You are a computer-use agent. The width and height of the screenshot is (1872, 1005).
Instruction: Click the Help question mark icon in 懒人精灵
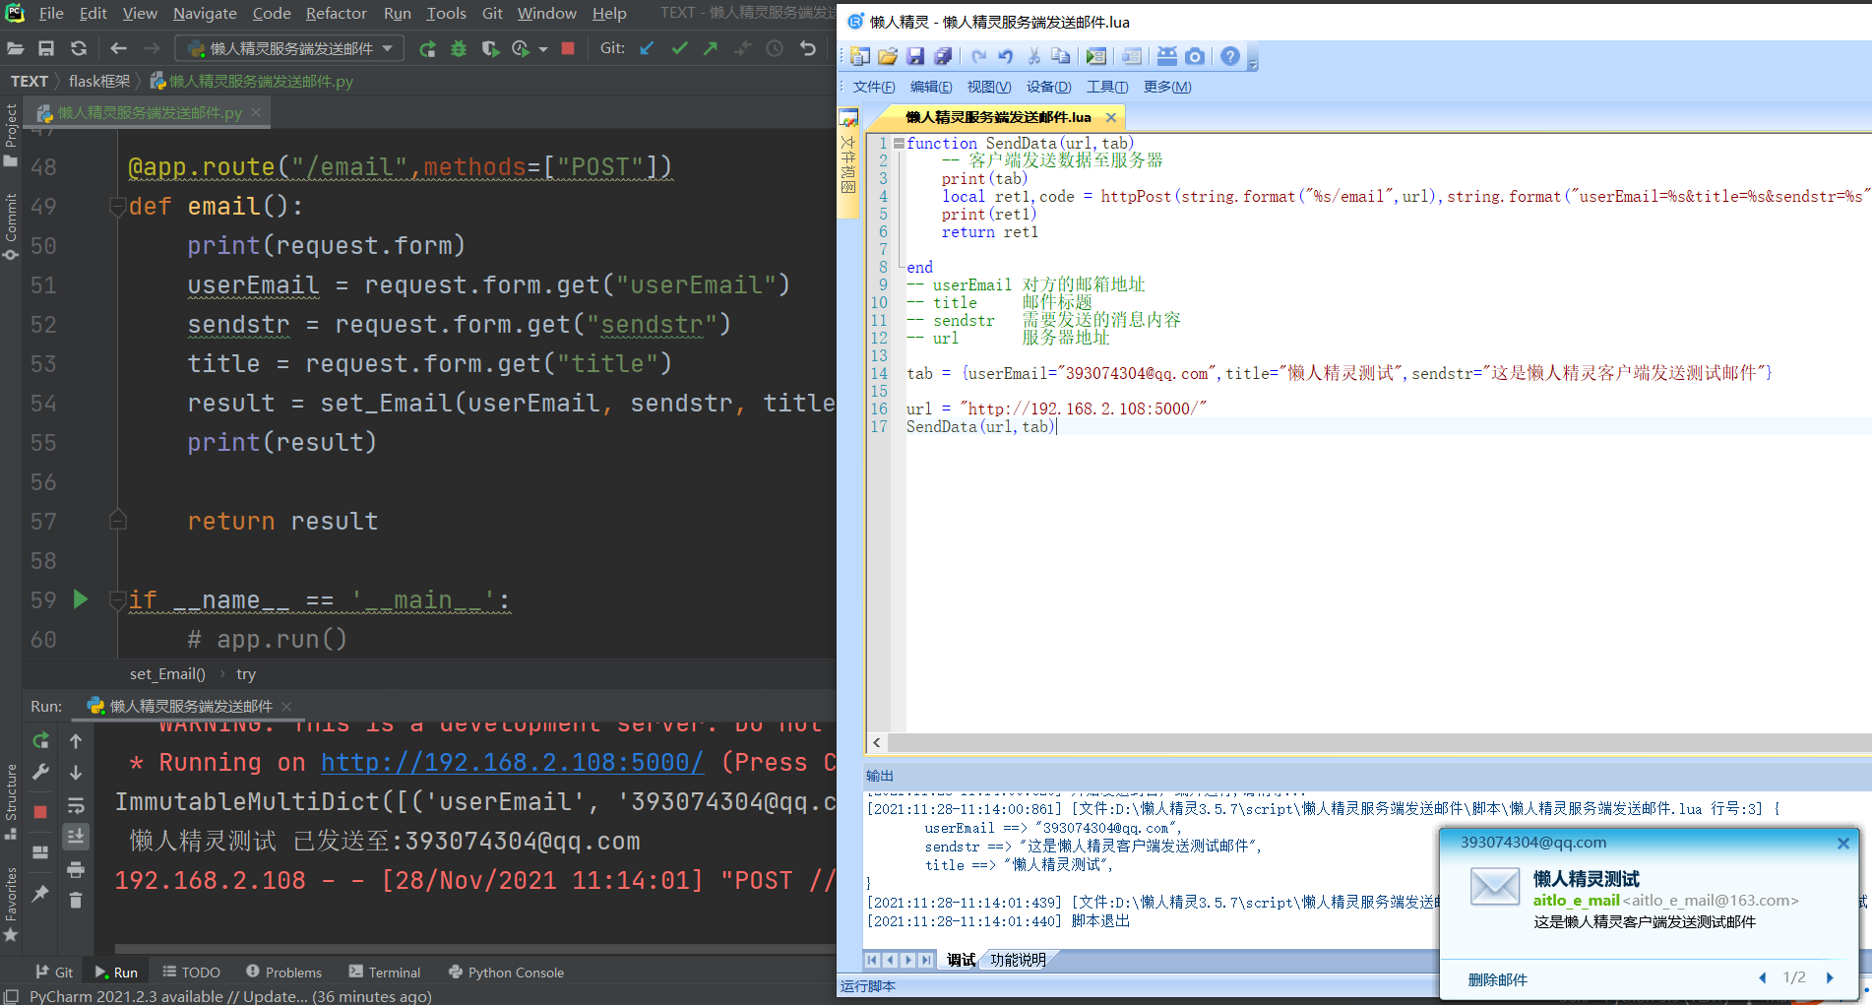tap(1230, 57)
